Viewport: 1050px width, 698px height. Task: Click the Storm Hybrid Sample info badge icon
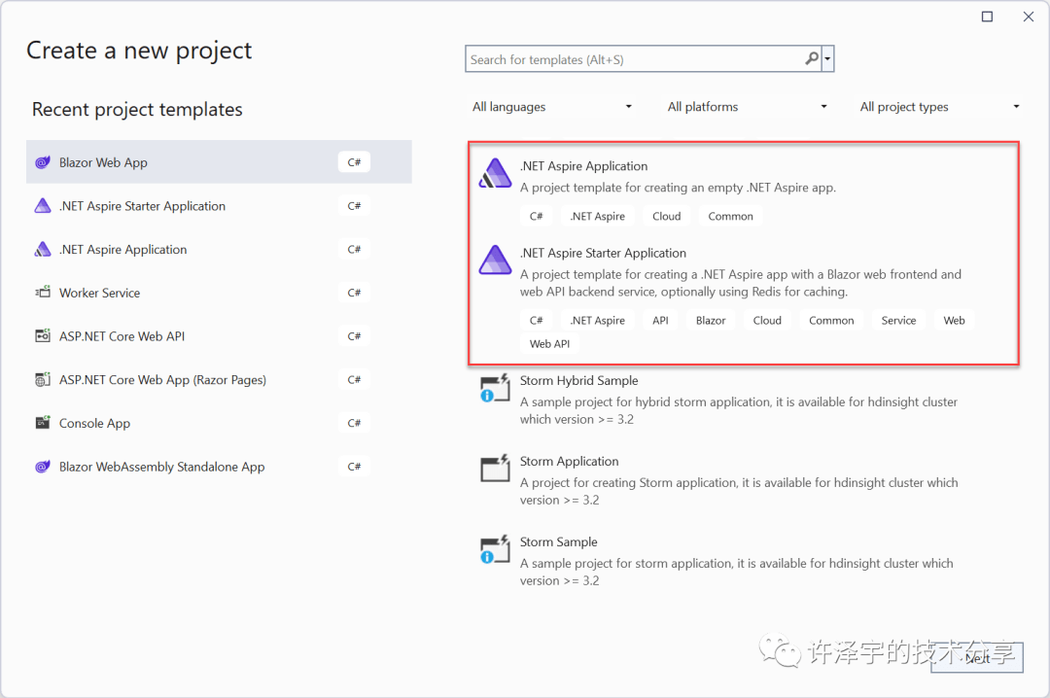486,397
